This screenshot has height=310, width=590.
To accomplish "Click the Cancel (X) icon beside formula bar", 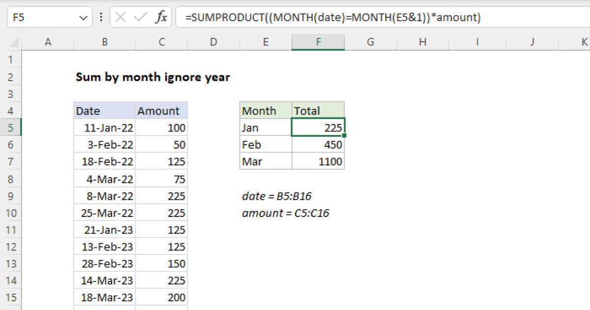I will tap(119, 17).
